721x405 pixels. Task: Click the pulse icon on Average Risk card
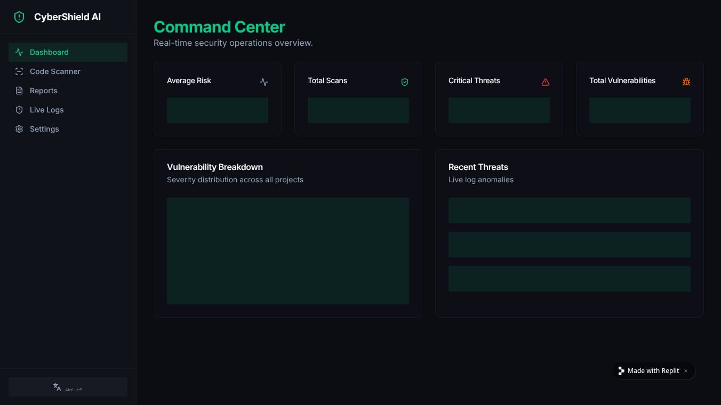264,82
